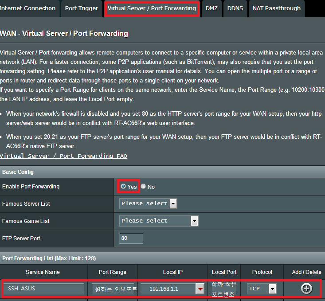Select Yes for Enable Port Forwarding
This screenshot has width=325, height=301.
pos(123,187)
